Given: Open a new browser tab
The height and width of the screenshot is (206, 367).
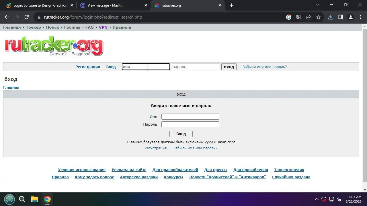Looking at the screenshot, I should (x=232, y=5).
